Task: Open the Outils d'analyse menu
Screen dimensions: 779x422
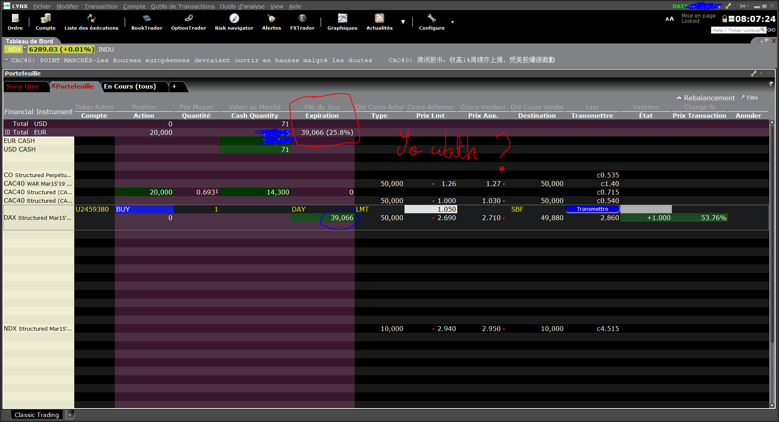Action: coord(242,6)
